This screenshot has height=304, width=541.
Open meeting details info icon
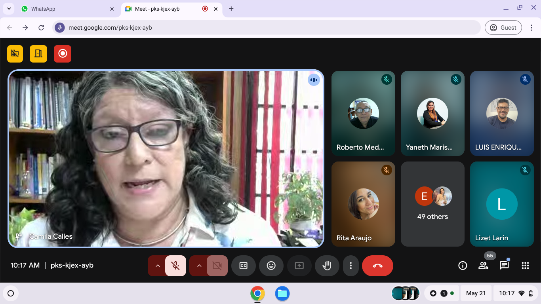click(x=463, y=266)
